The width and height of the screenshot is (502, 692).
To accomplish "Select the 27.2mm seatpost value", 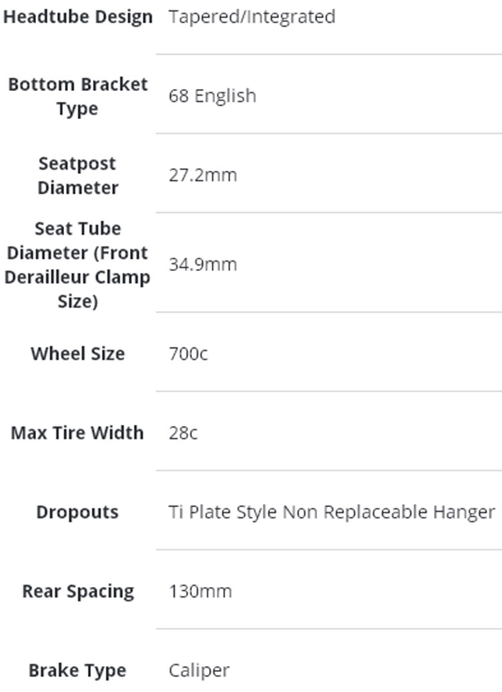I will coord(203,175).
